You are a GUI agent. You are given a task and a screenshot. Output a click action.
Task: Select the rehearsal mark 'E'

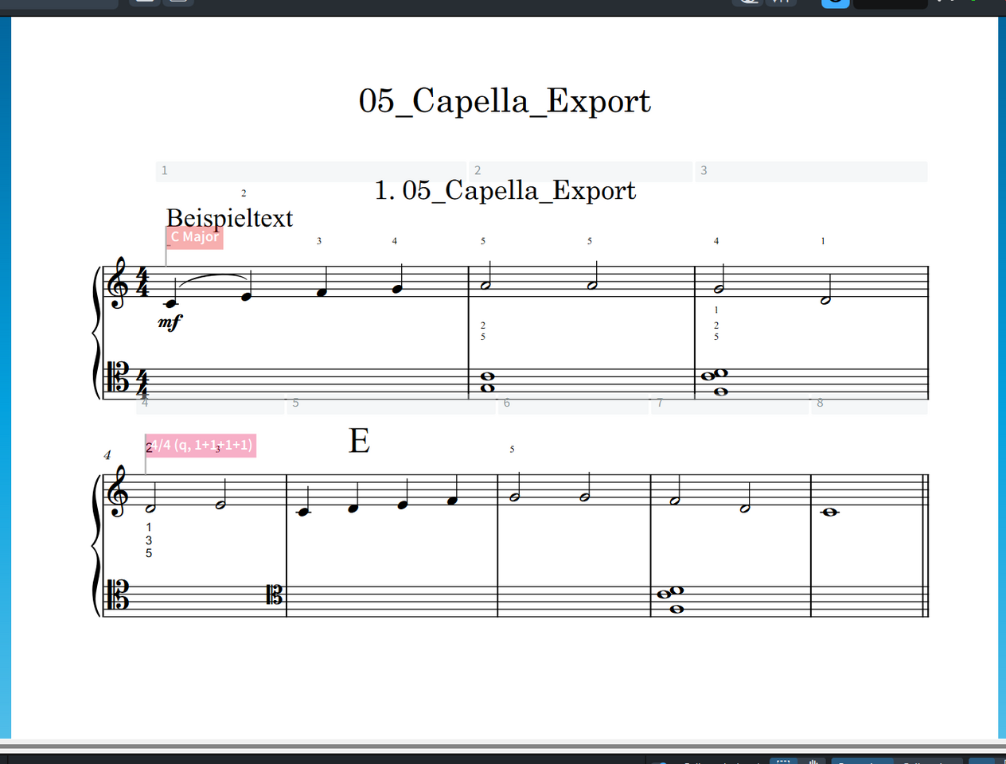pos(359,440)
